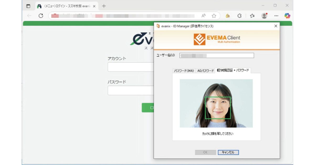This screenshot has width=315, height=165.
Task: Click the translate icon in the address bar
Action: pyautogui.click(x=228, y=16)
